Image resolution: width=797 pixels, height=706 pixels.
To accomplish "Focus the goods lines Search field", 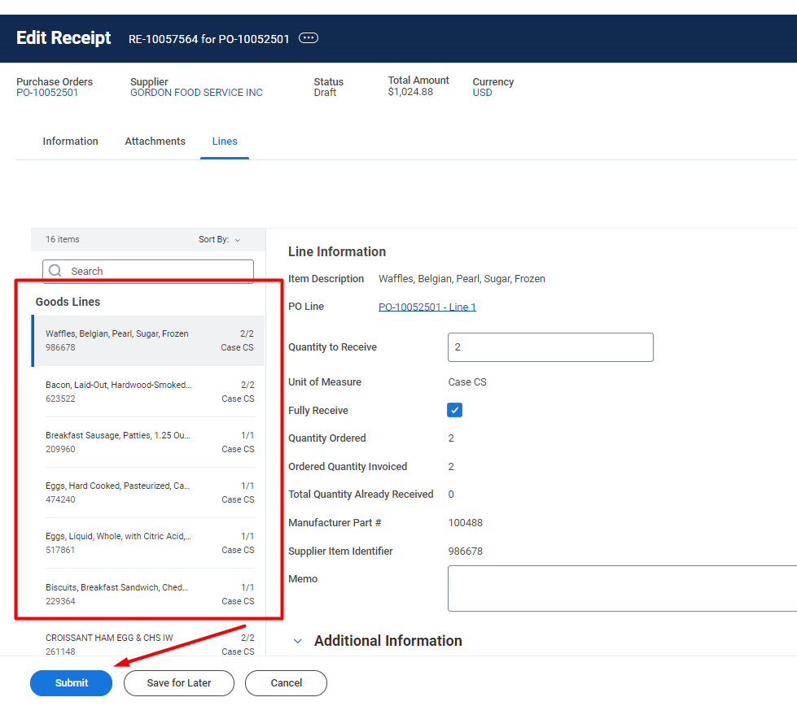I will pos(148,271).
